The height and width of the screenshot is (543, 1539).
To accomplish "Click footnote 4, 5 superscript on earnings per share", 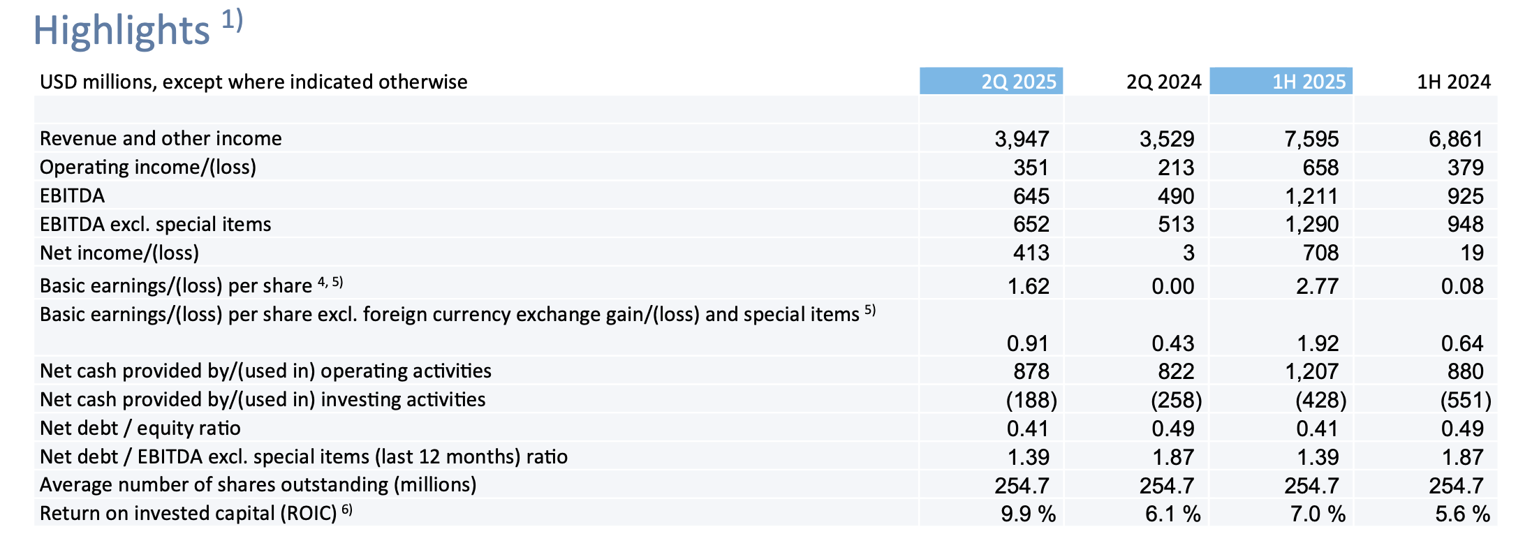I will pos(330,282).
